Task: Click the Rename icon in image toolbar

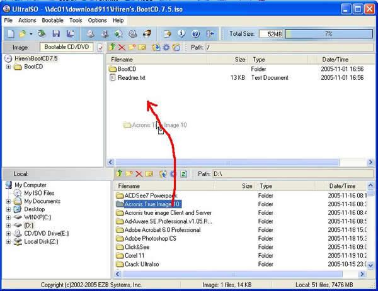Action: click(x=142, y=47)
